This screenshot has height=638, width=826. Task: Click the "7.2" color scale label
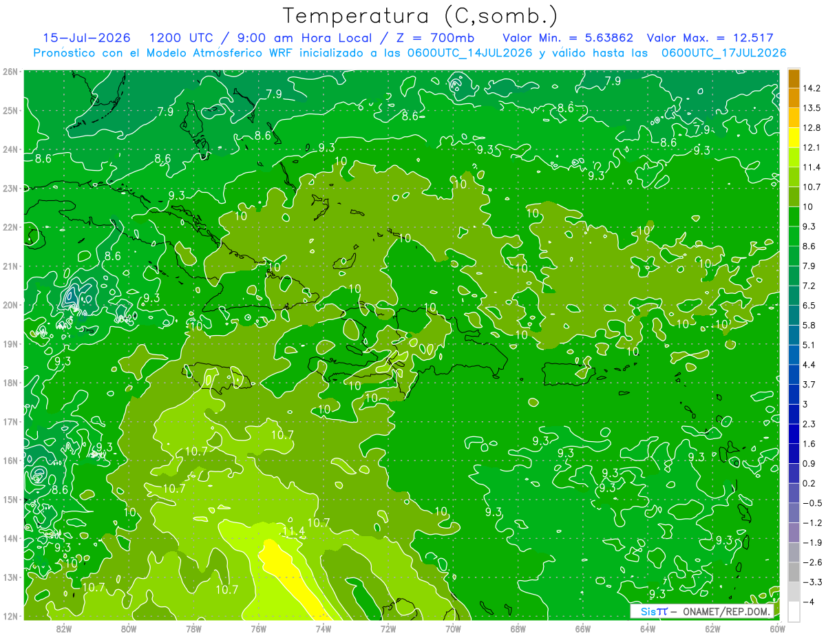click(x=810, y=286)
